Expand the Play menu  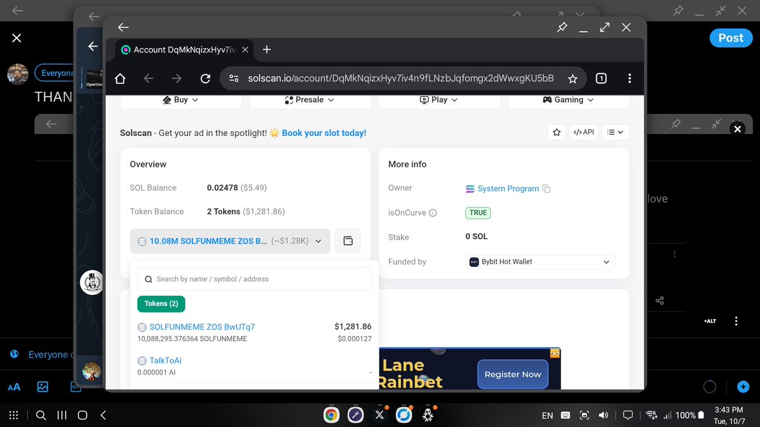coord(439,99)
